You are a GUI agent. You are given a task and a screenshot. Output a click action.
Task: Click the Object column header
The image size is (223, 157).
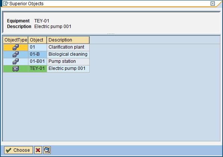tap(37, 40)
